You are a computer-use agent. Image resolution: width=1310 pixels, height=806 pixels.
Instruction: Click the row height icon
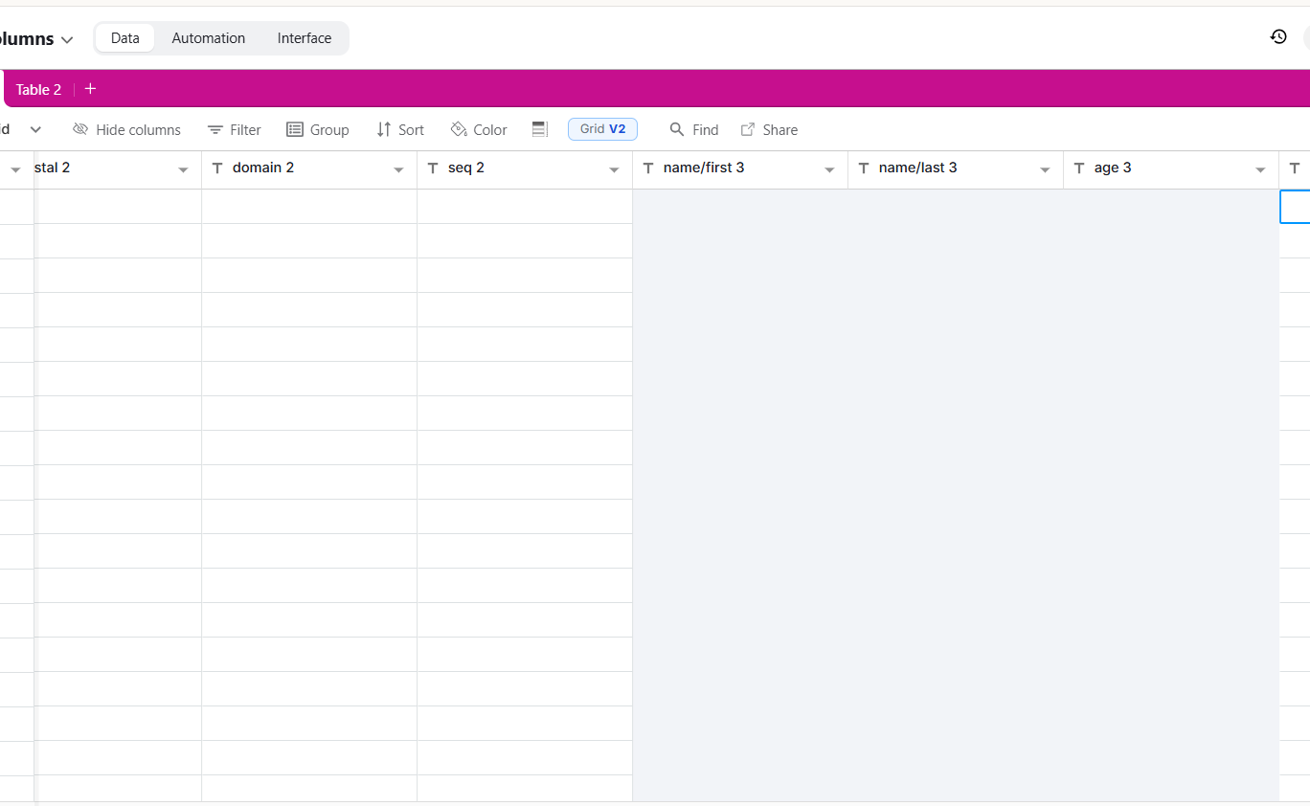pos(540,129)
